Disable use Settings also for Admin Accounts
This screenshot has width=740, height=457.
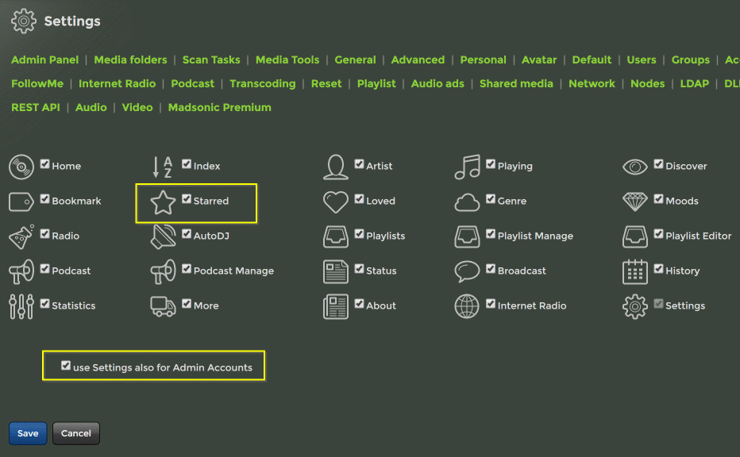[66, 366]
